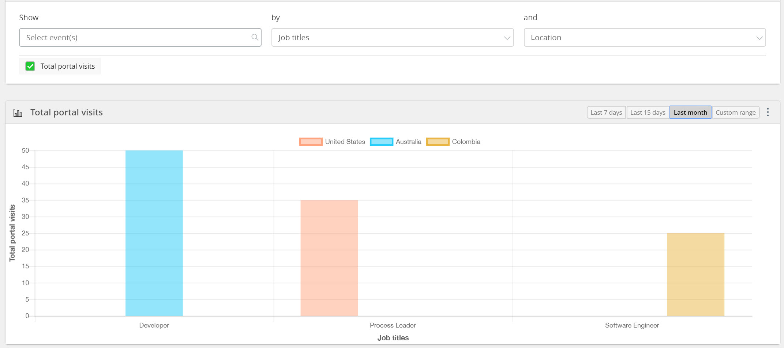Screen dimensions: 784x348
Task: Click the United States legend label
Action: [x=345, y=142]
